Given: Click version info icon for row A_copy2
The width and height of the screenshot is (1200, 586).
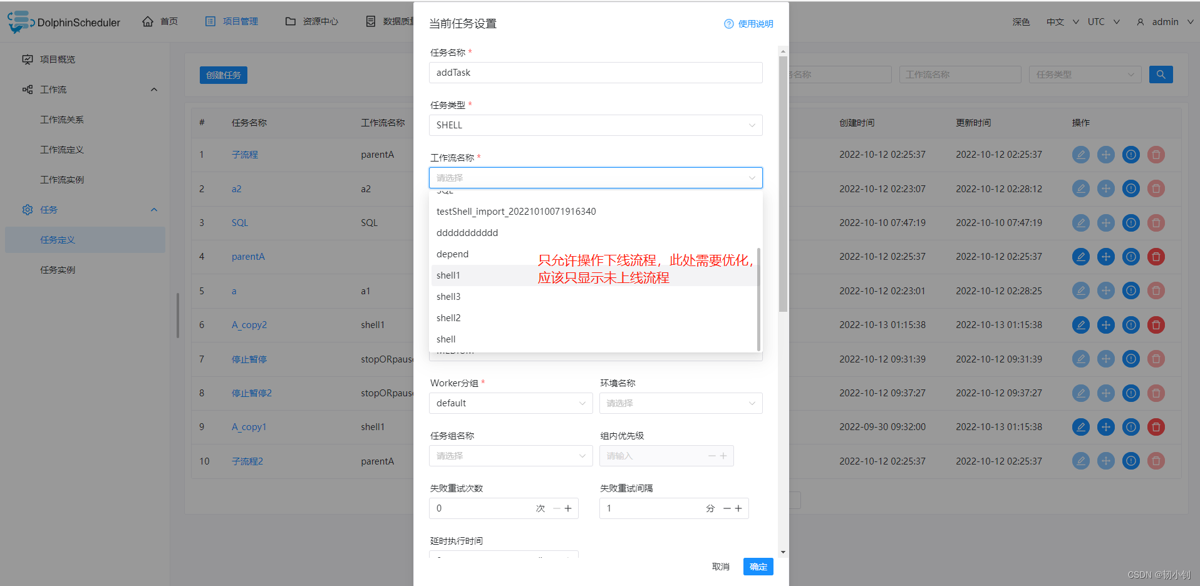Looking at the screenshot, I should coord(1130,325).
